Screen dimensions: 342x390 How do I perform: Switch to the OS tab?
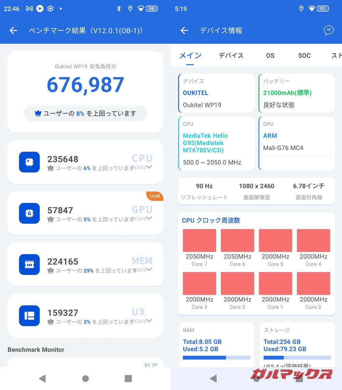270,55
